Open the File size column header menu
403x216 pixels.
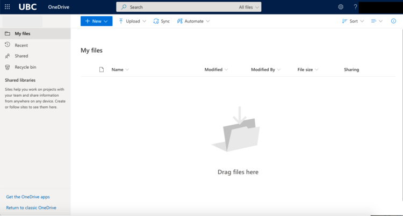[308, 69]
